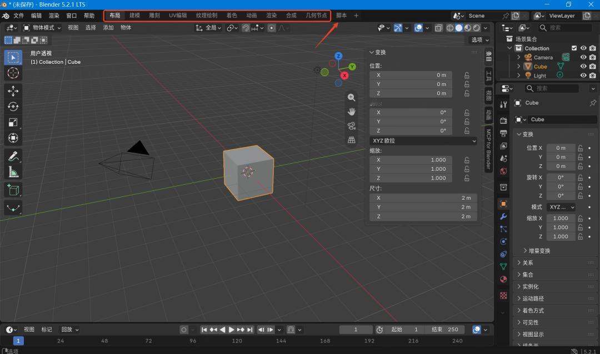Switch to wireframe viewport shading
This screenshot has height=354, width=600.
(450, 28)
